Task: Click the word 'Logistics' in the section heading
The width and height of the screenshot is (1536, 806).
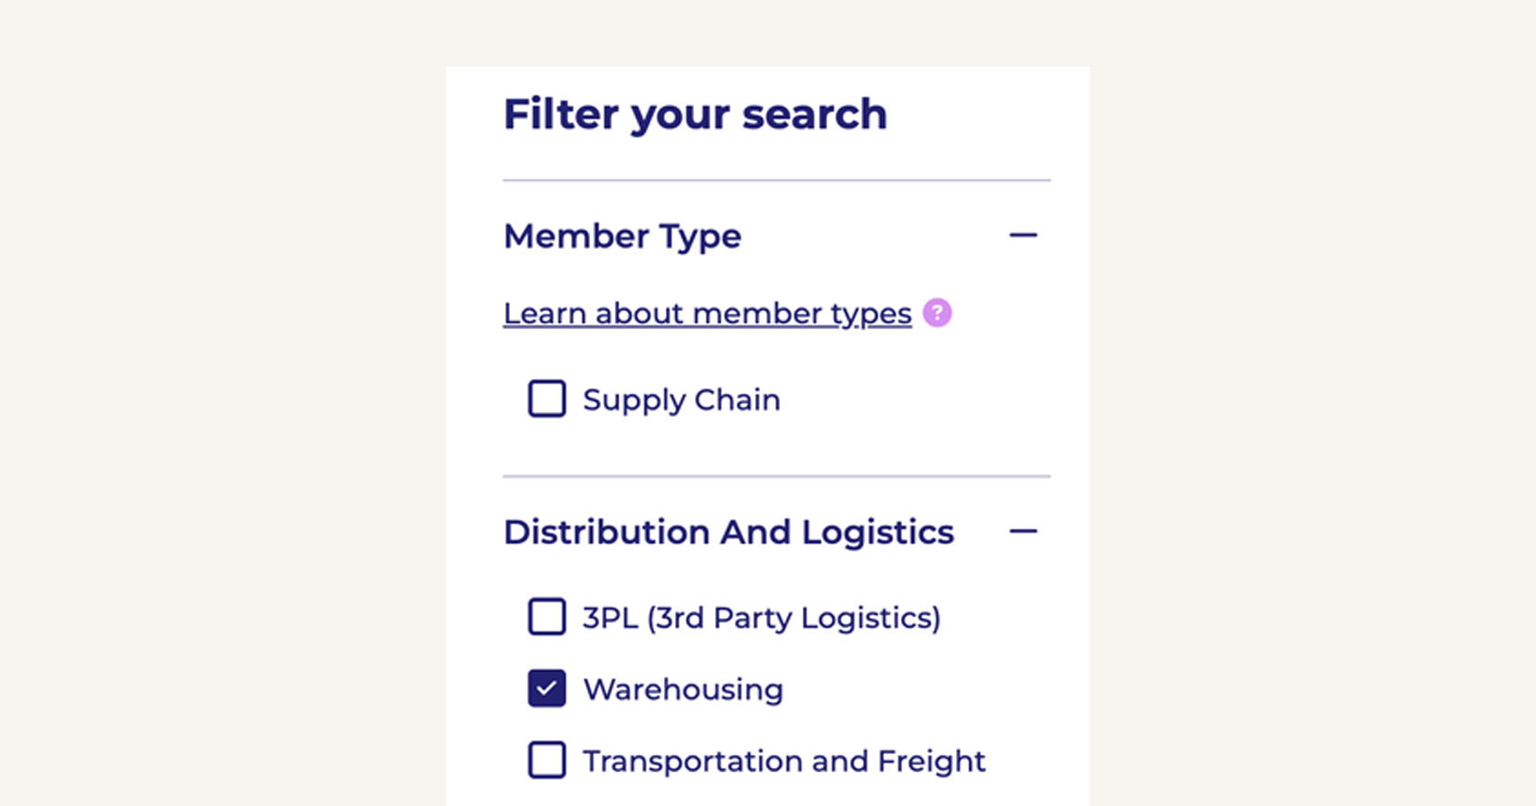Action: click(877, 532)
